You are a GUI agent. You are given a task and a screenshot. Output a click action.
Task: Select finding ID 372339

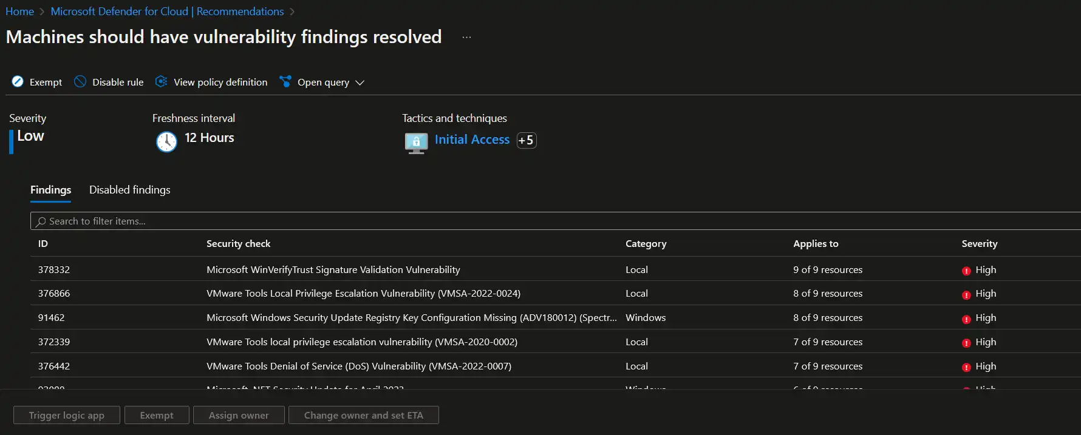tap(54, 342)
